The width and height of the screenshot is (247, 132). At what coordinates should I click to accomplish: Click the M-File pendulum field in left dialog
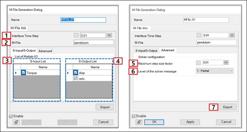pos(94,43)
